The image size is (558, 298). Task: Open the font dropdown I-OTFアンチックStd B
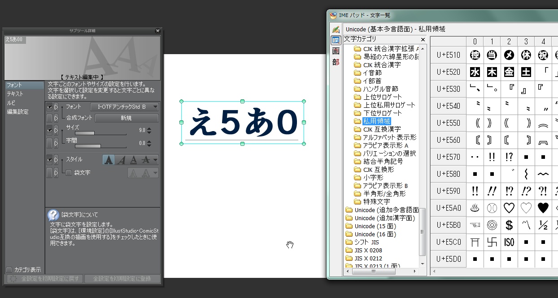point(124,107)
